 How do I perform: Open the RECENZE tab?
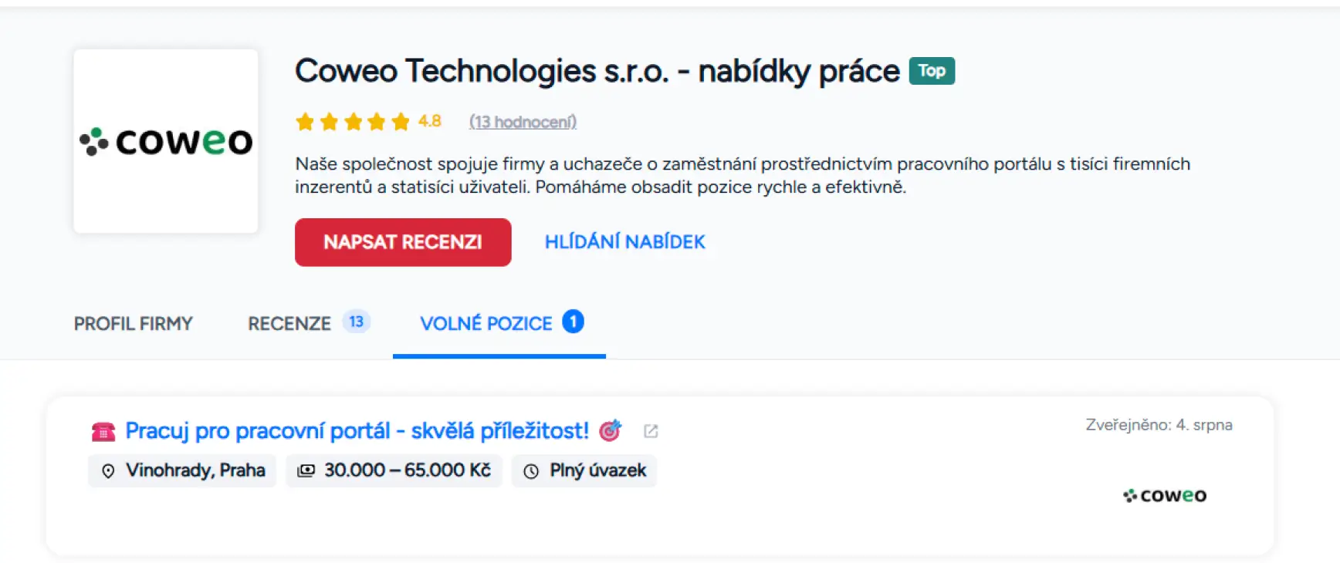click(x=289, y=323)
